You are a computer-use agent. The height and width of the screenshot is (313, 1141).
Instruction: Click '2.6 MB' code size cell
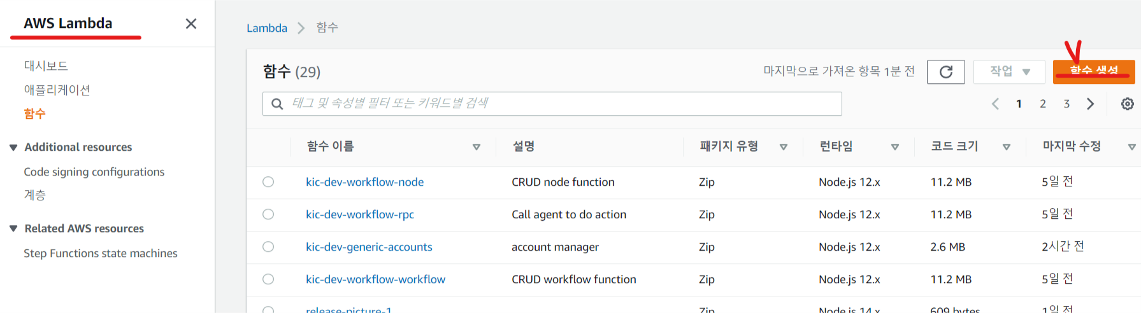(947, 247)
